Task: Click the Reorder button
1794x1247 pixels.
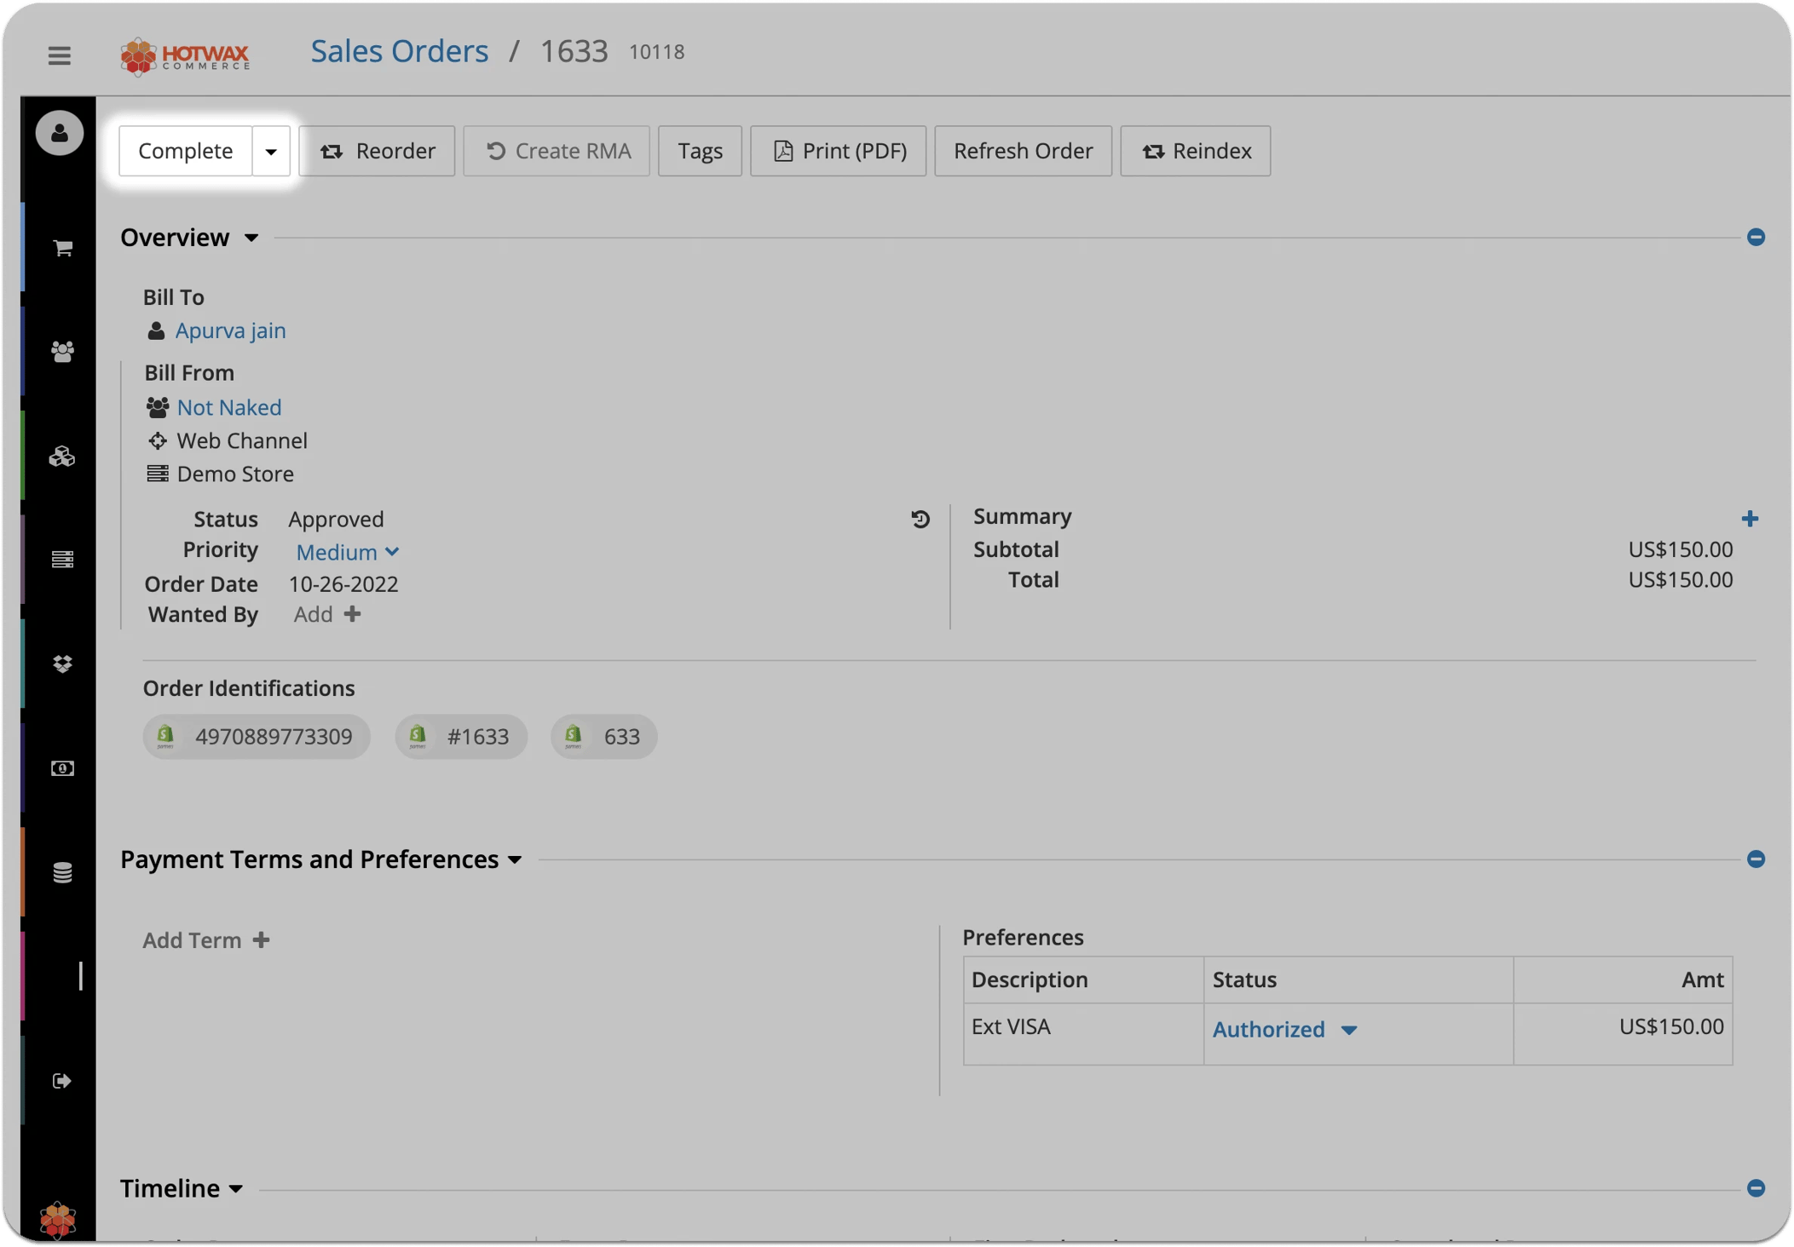Action: pyautogui.click(x=377, y=151)
